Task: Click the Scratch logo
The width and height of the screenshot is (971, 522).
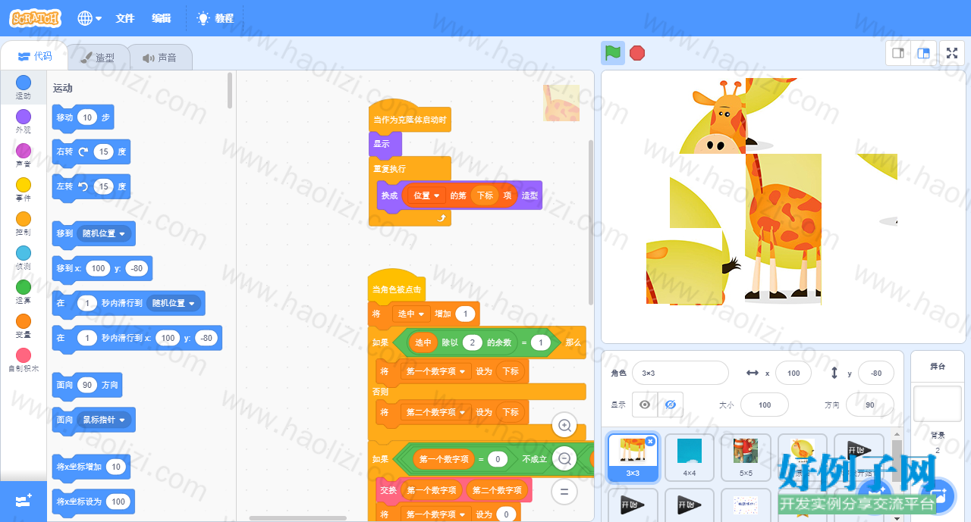Action: coord(36,18)
